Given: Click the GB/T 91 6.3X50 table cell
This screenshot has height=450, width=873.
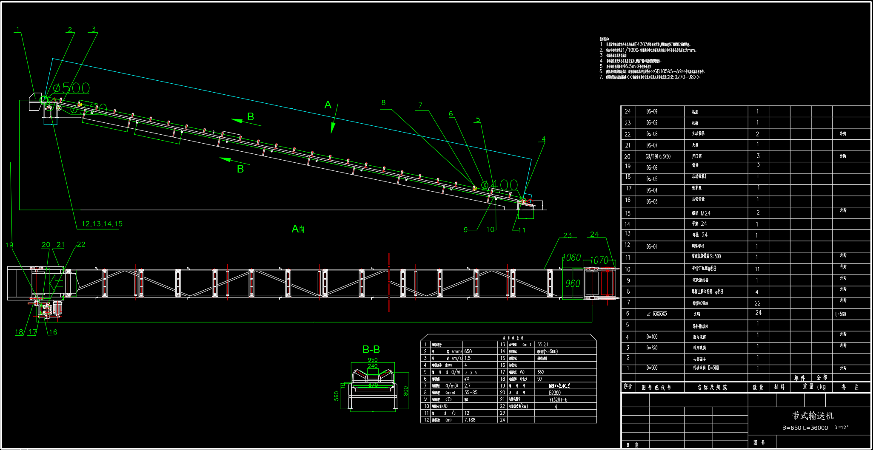Looking at the screenshot, I should (658, 156).
